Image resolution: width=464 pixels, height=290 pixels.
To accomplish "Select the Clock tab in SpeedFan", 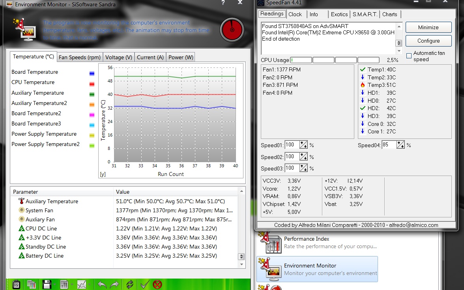I will pos(295,14).
